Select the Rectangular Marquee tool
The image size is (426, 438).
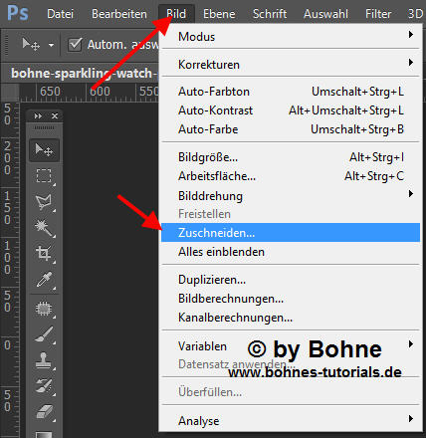44,176
